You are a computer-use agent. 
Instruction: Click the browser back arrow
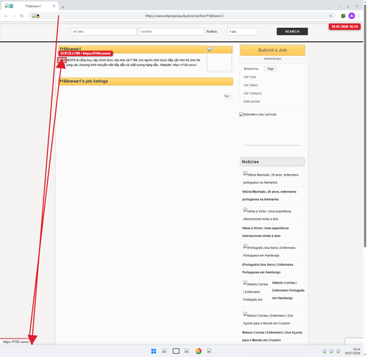pos(6,16)
